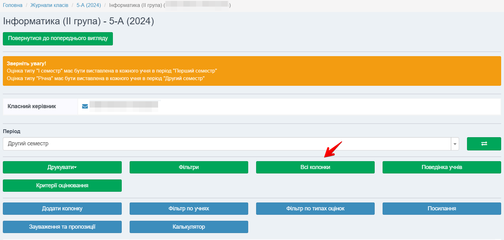Expand the 'Друкувати' print dropdown

[x=62, y=167]
